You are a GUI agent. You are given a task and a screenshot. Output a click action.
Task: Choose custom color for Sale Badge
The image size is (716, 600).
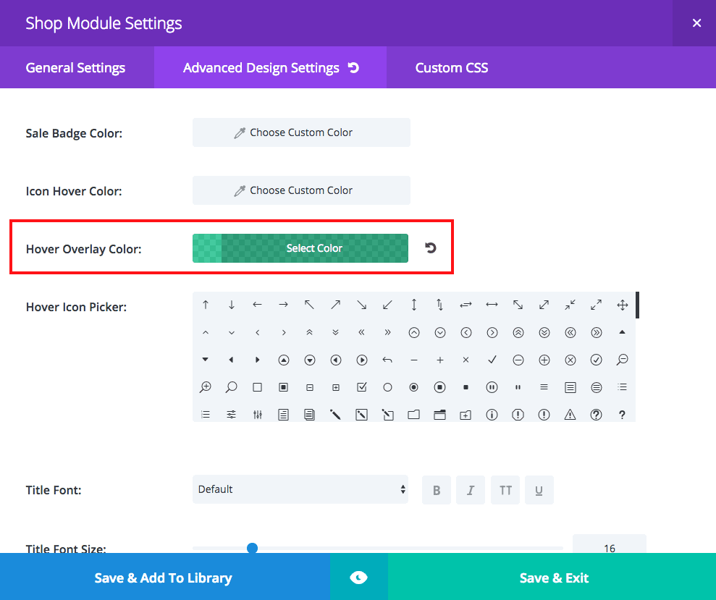301,132
